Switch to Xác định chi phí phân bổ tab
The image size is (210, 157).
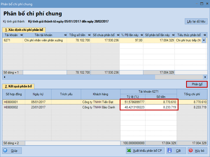pyautogui.click(x=24, y=30)
